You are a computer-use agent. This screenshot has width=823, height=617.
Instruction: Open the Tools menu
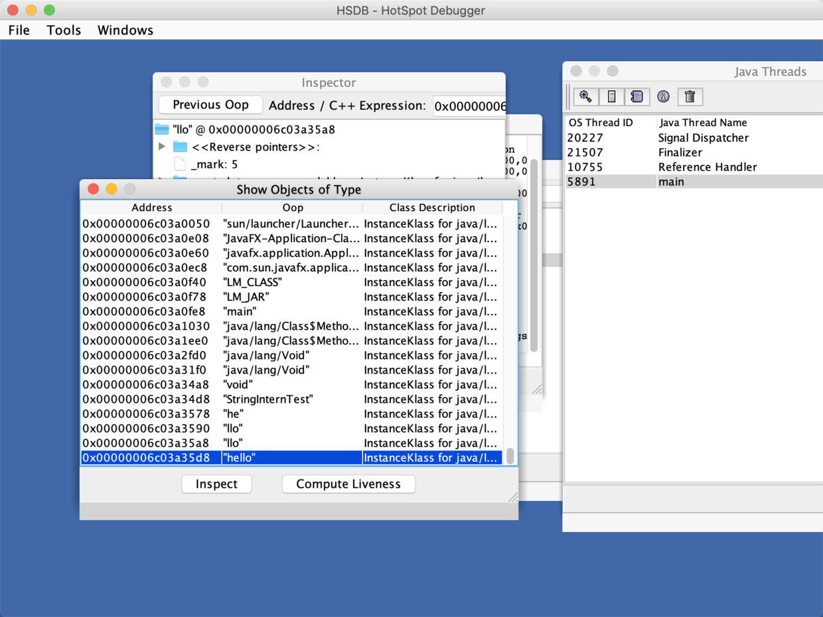[64, 30]
